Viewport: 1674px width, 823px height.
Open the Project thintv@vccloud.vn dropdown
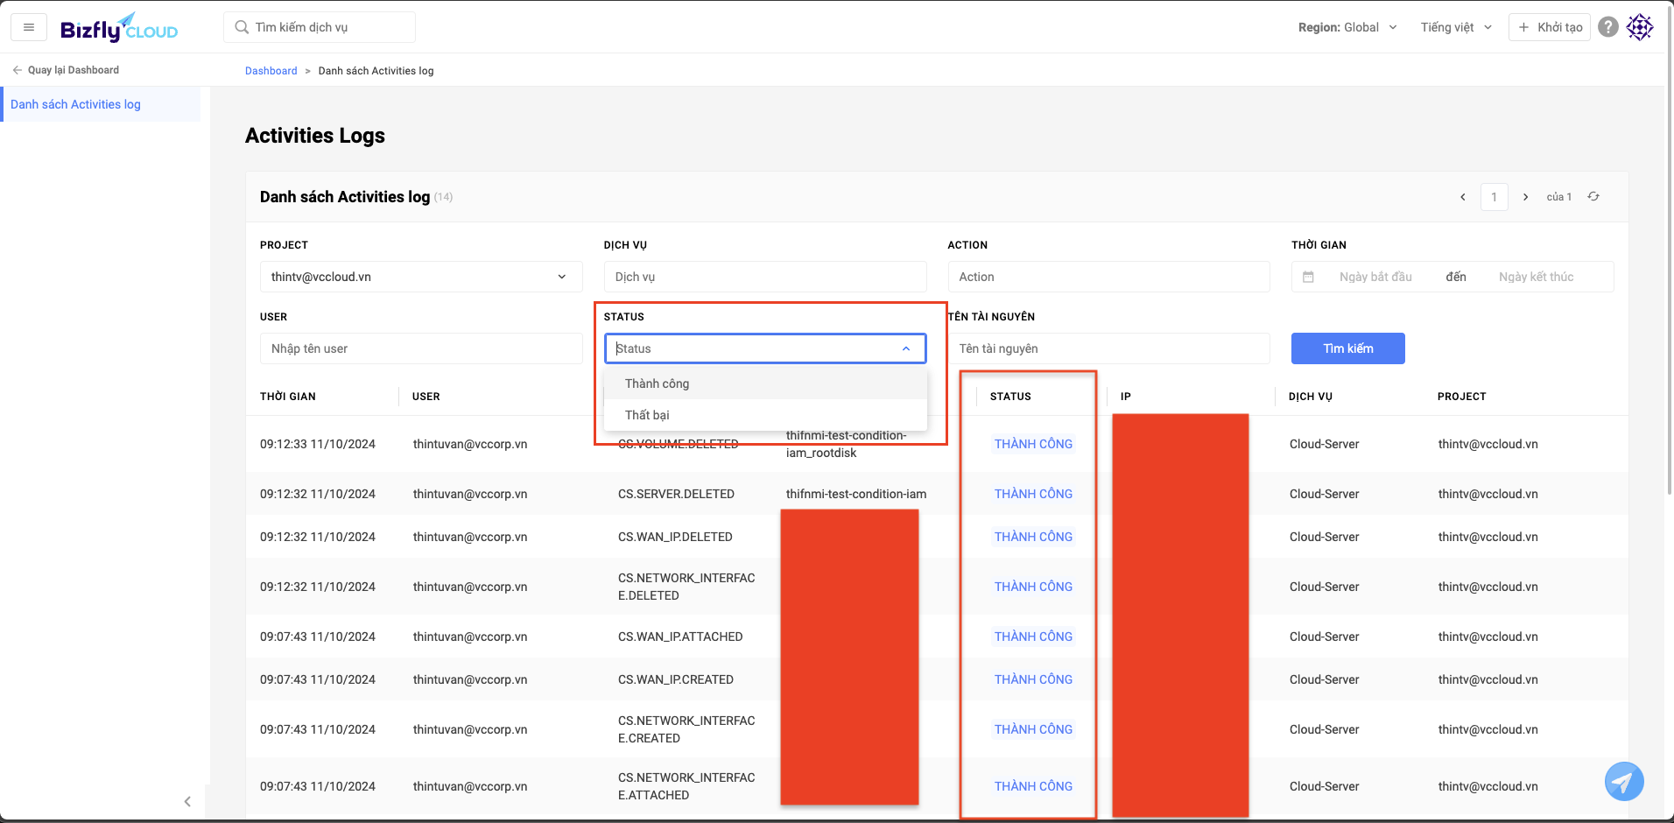420,277
